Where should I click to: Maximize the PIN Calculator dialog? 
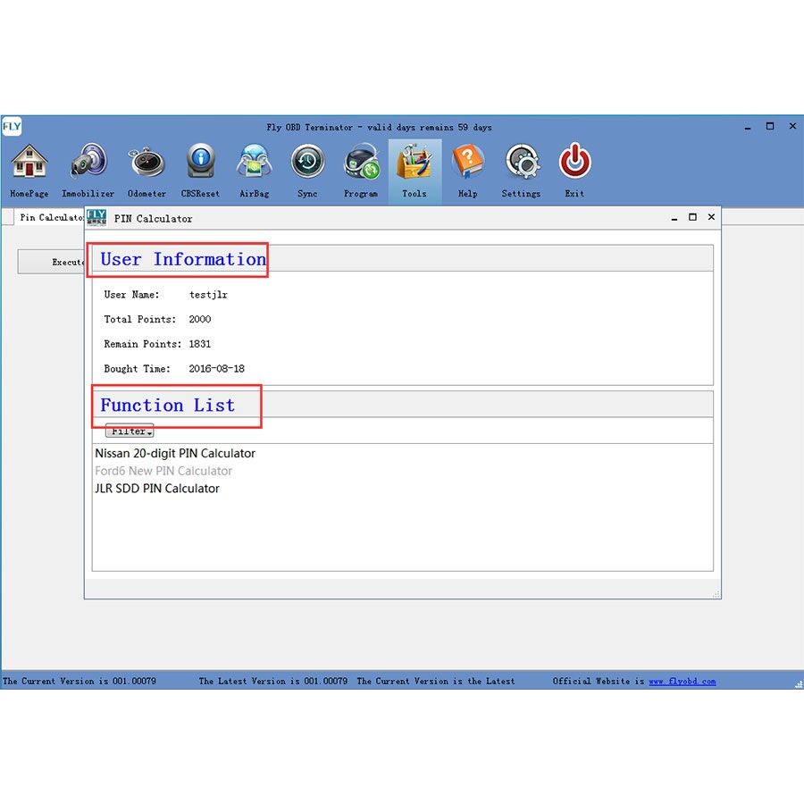692,217
